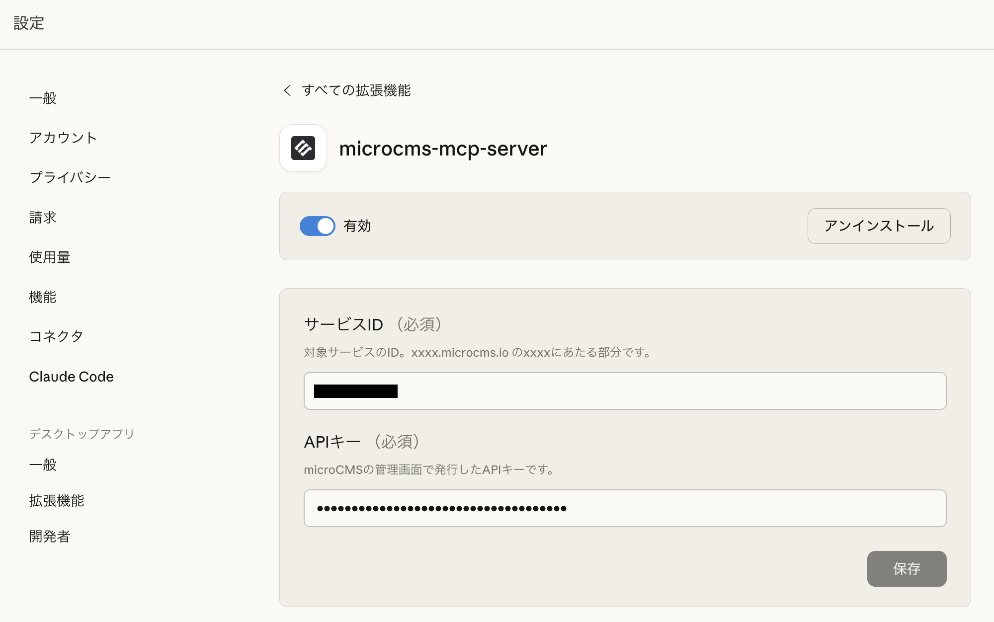Open desktop app 一般 settings
Screen dimensions: 994x622
(43, 465)
